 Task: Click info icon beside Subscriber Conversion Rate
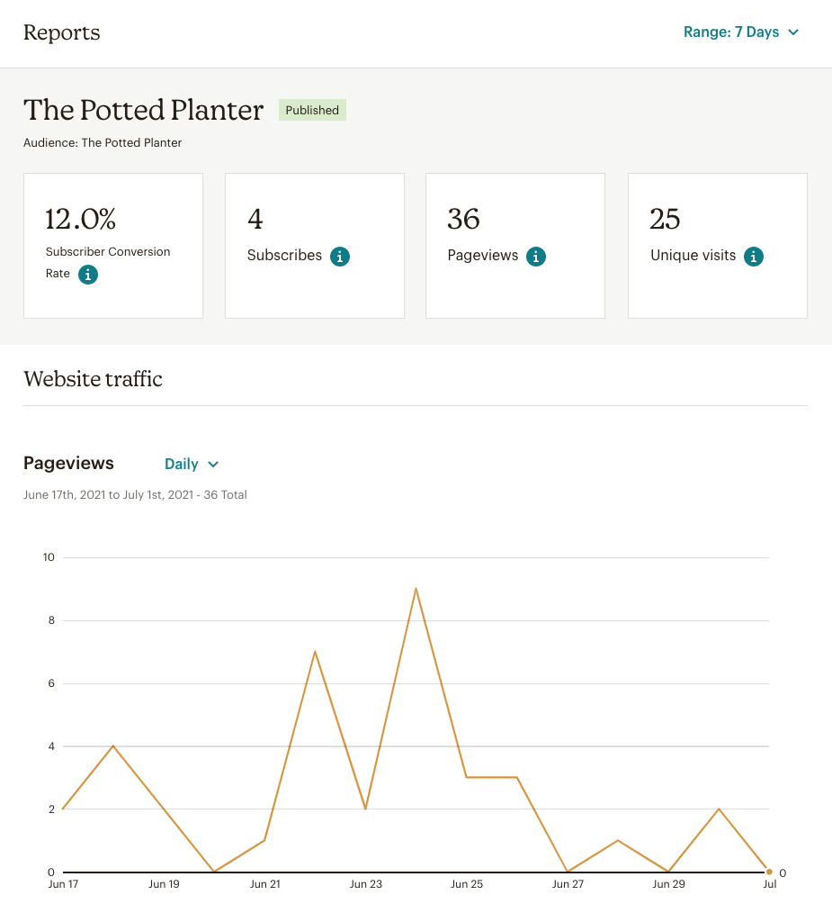pyautogui.click(x=87, y=275)
